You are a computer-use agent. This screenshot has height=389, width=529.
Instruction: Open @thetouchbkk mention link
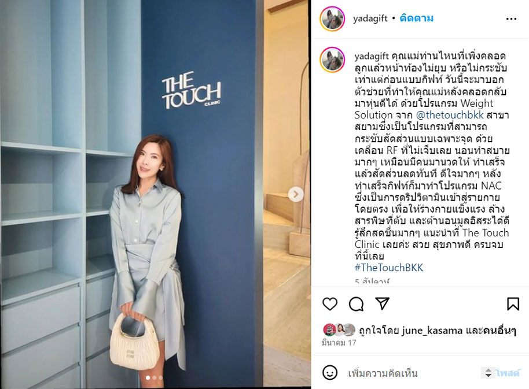[x=450, y=115]
